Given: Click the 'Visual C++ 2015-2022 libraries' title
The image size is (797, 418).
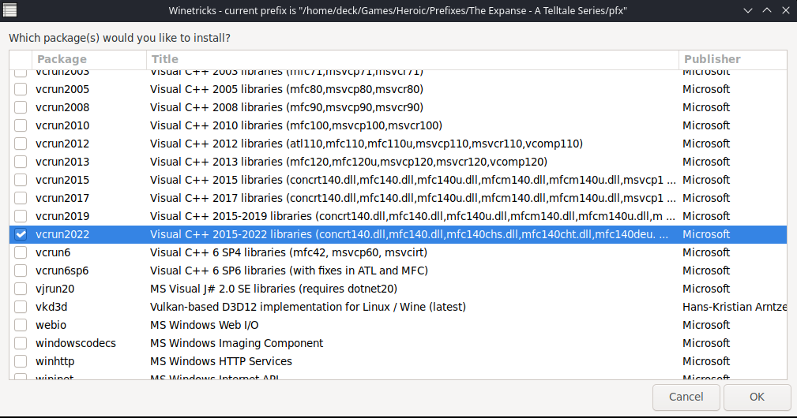Looking at the screenshot, I should point(409,234).
